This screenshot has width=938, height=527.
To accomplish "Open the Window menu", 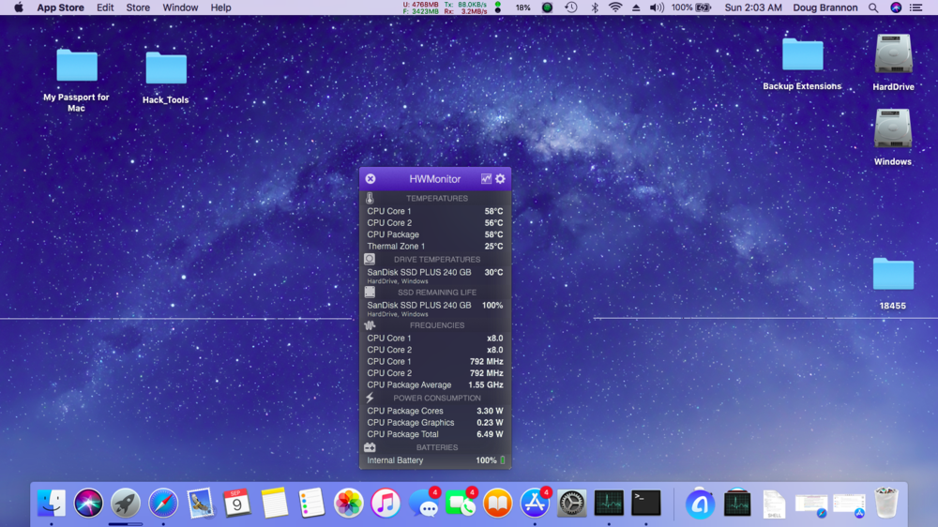I will coord(180,8).
